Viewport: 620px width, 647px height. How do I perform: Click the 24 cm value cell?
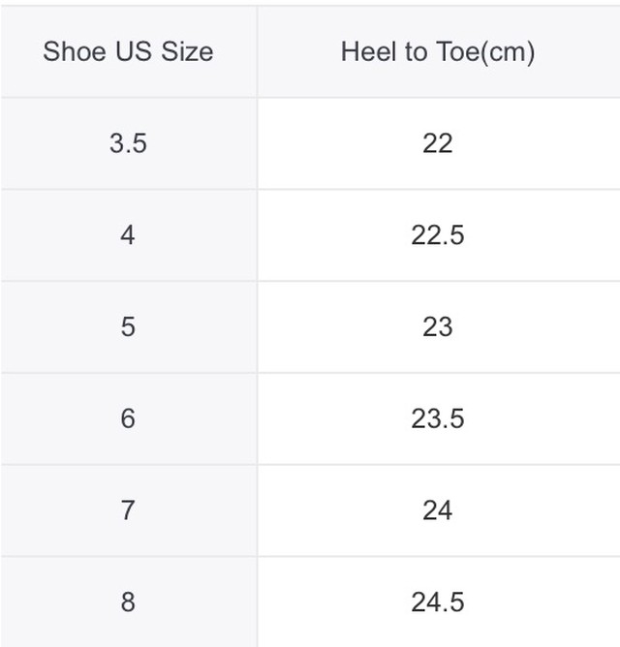439,510
